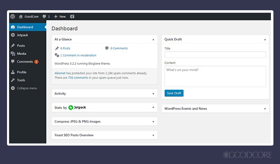Viewport: 280px width, 164px height.
Task: Click the Comments speech bubble sidebar icon
Action: tap(13, 61)
